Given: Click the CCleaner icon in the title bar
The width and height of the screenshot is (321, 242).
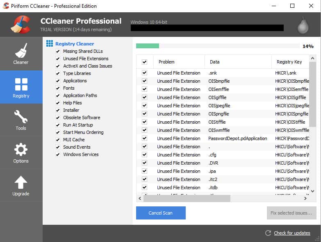Looking at the screenshot, I should (x=6, y=6).
